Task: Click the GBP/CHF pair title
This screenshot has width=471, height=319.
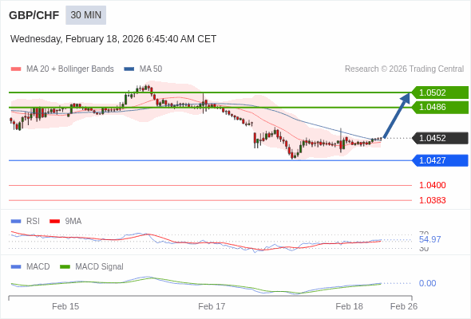Action: click(34, 15)
